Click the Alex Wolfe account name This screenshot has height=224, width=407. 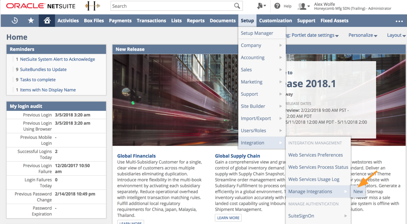pos(324,4)
